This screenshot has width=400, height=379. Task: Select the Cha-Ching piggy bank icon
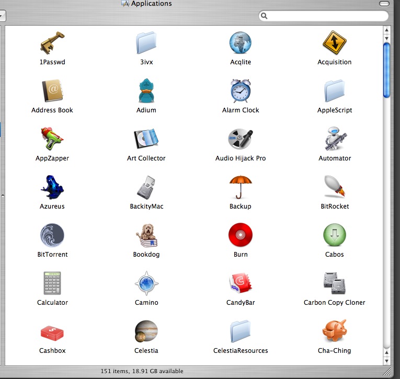pos(335,330)
